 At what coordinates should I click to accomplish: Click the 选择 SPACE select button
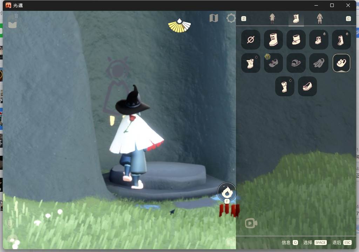(315, 243)
